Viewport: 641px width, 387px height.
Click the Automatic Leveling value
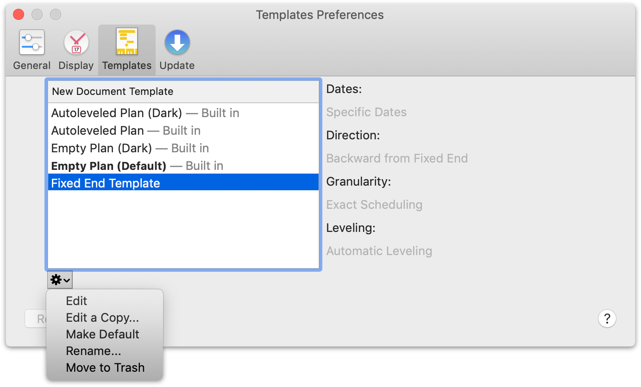click(x=379, y=251)
